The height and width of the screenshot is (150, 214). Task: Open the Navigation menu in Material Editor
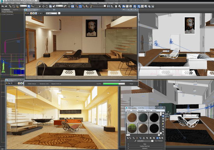coord(141,110)
